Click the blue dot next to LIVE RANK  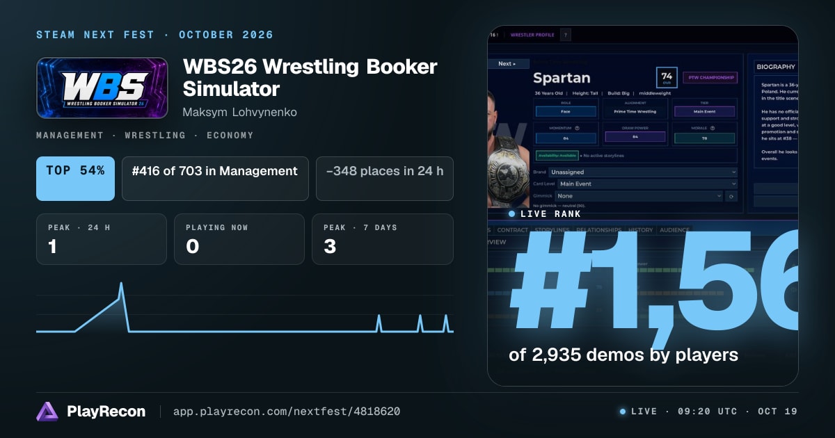pos(511,214)
